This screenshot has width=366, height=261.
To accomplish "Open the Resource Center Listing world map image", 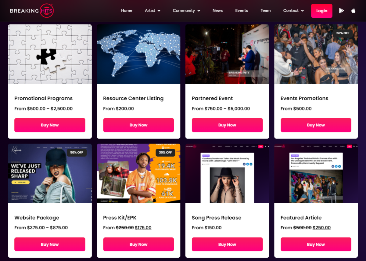I will [138, 54].
